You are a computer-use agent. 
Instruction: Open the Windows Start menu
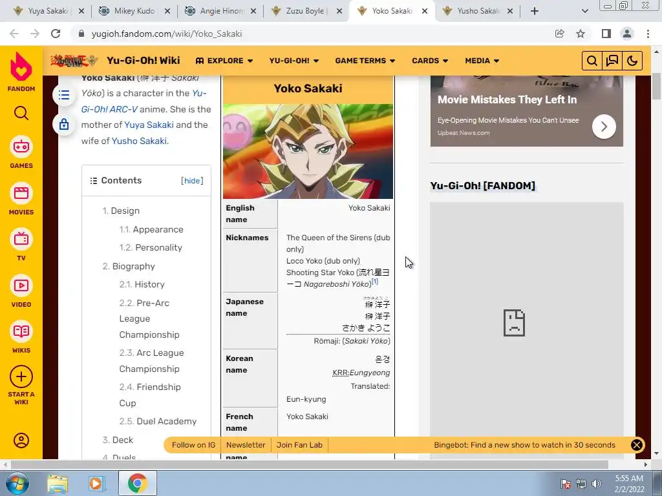tap(17, 483)
